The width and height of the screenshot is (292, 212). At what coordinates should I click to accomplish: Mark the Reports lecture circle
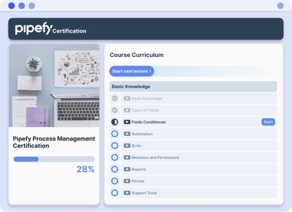tap(115, 169)
